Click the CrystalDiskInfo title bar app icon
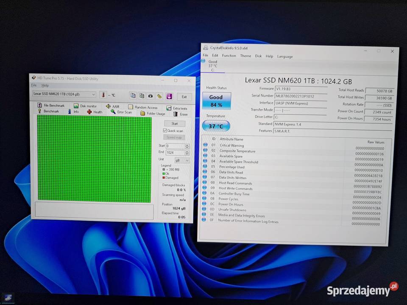Viewport: 407px width, 305px height. click(206, 48)
